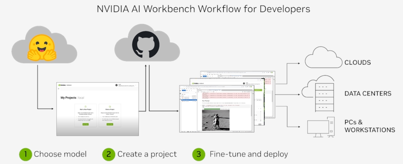Click the green button under Clone a Project
Viewport: 403px width, 164px height.
click(110, 124)
